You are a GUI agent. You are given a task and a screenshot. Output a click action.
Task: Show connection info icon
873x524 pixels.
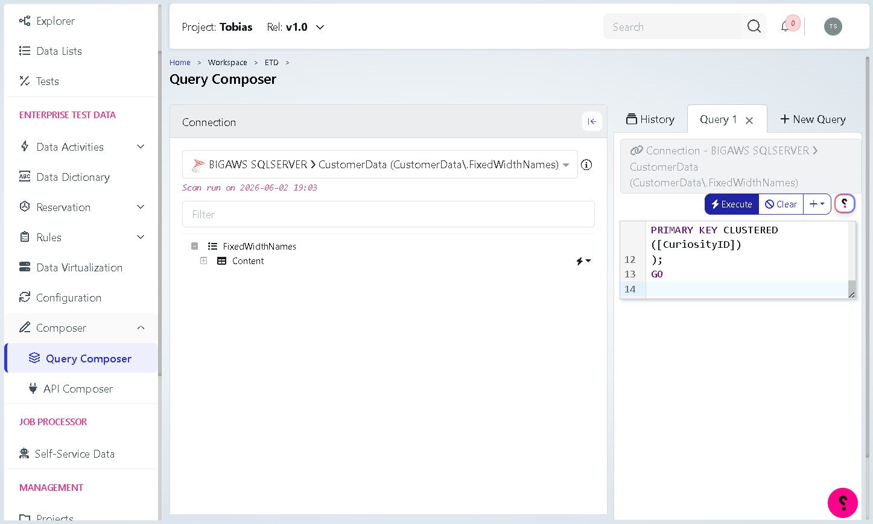click(x=586, y=165)
